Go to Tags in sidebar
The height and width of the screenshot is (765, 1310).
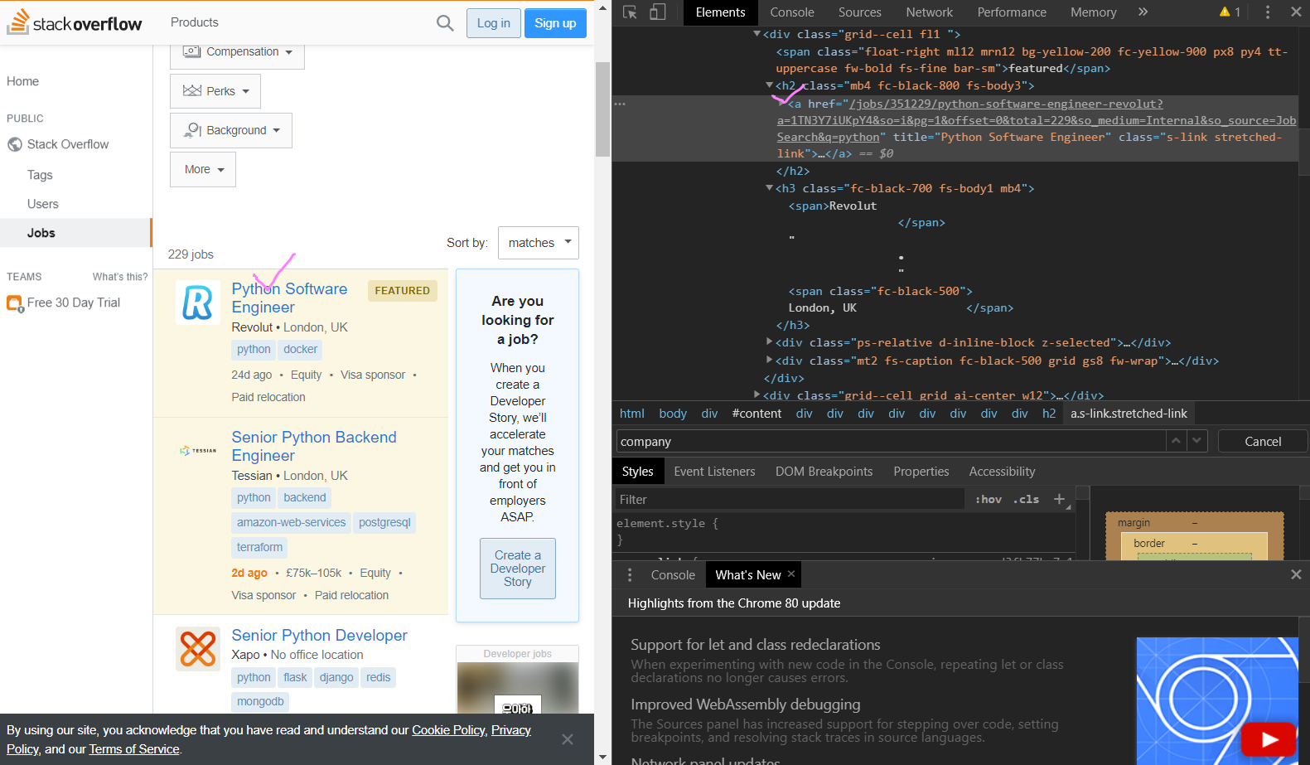[40, 175]
